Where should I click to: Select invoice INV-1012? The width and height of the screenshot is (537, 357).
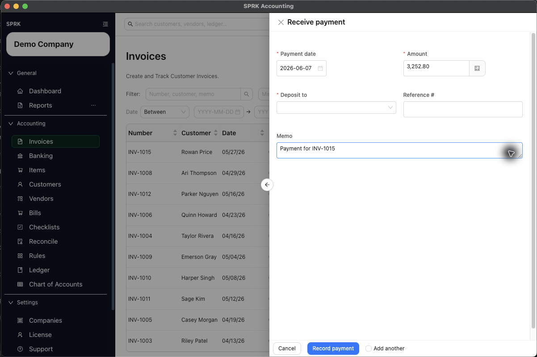tap(140, 194)
